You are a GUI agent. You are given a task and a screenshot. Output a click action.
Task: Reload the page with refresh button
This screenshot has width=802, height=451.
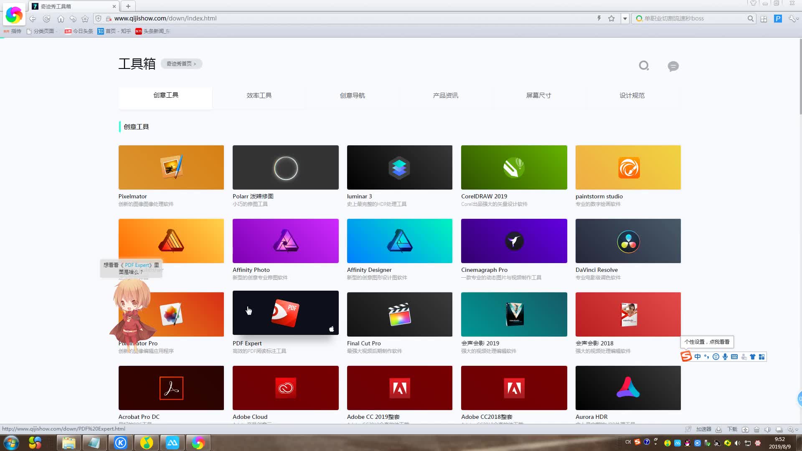[46, 19]
